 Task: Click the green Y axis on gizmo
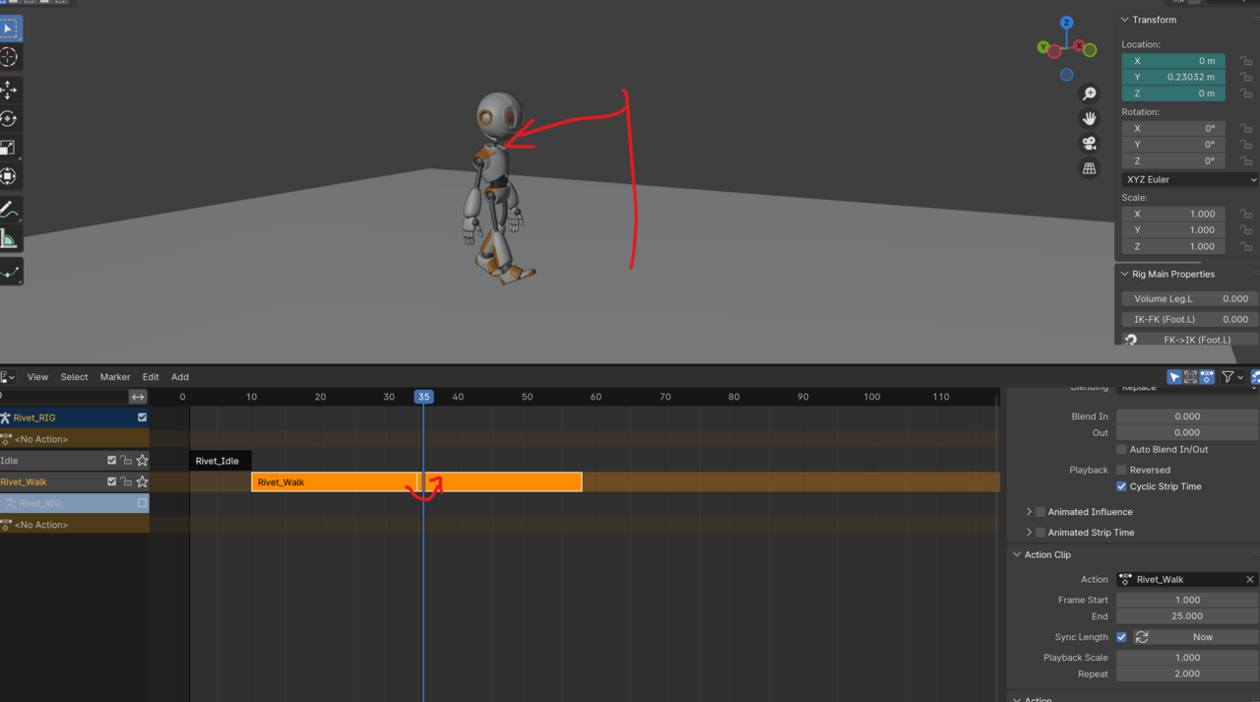tap(1042, 46)
